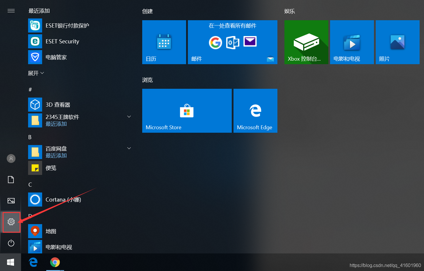424x271 pixels.
Task: Click the B alphabet section header
Action: tap(30, 137)
